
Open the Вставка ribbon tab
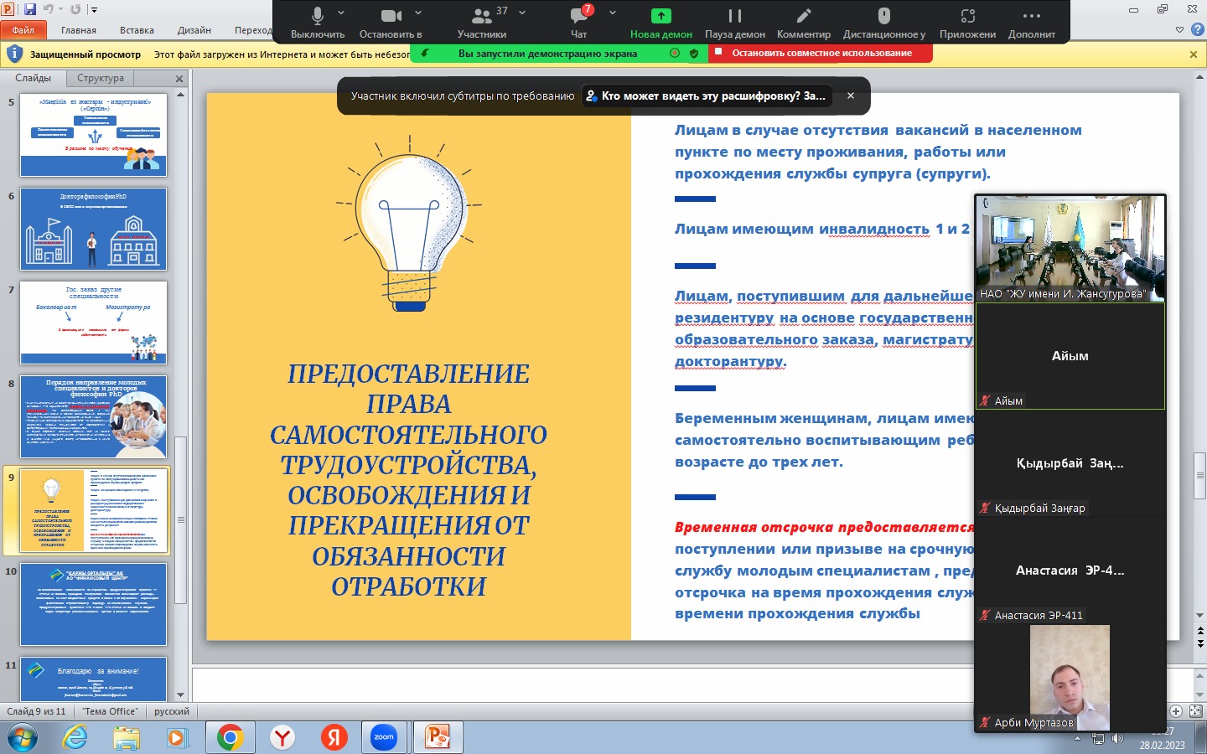[x=137, y=30]
